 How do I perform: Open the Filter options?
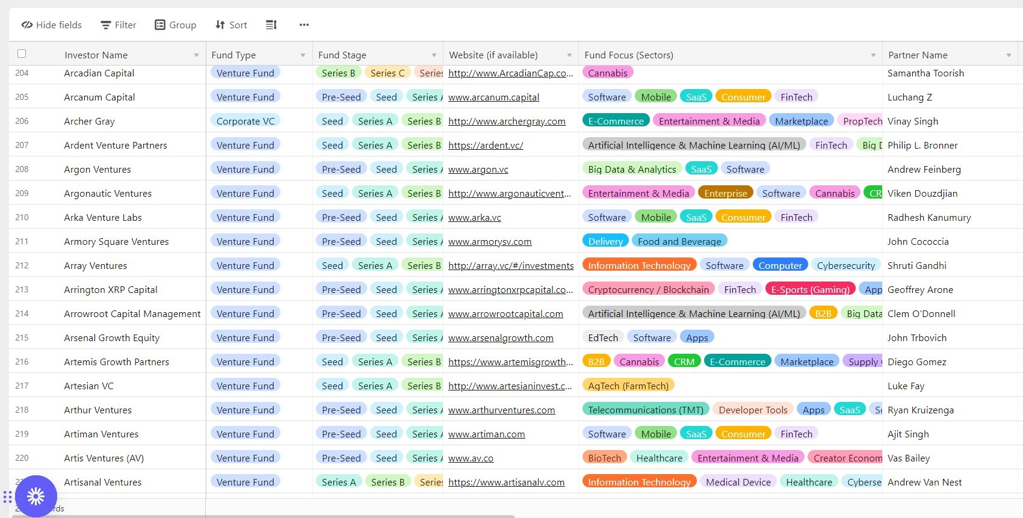point(118,25)
